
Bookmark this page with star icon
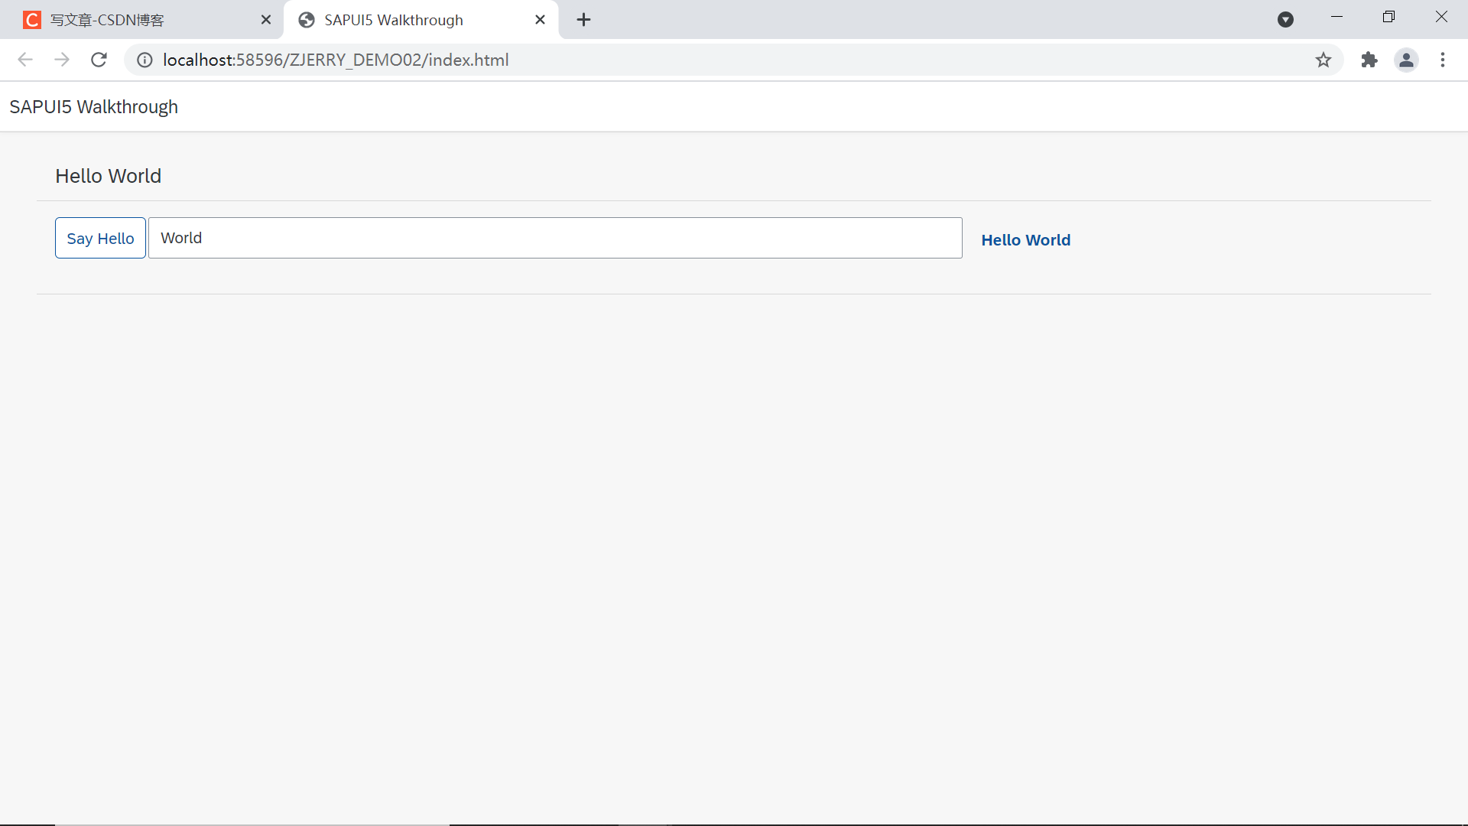[1323, 60]
